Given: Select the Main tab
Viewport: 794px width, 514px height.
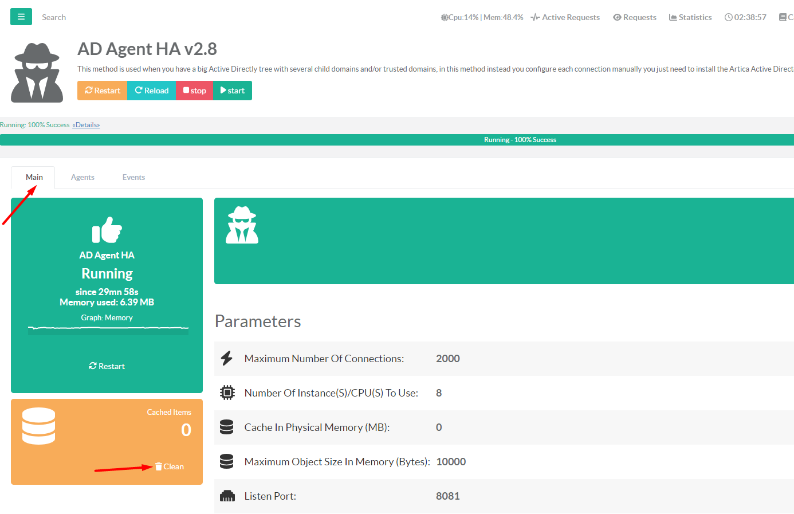Looking at the screenshot, I should tap(34, 178).
